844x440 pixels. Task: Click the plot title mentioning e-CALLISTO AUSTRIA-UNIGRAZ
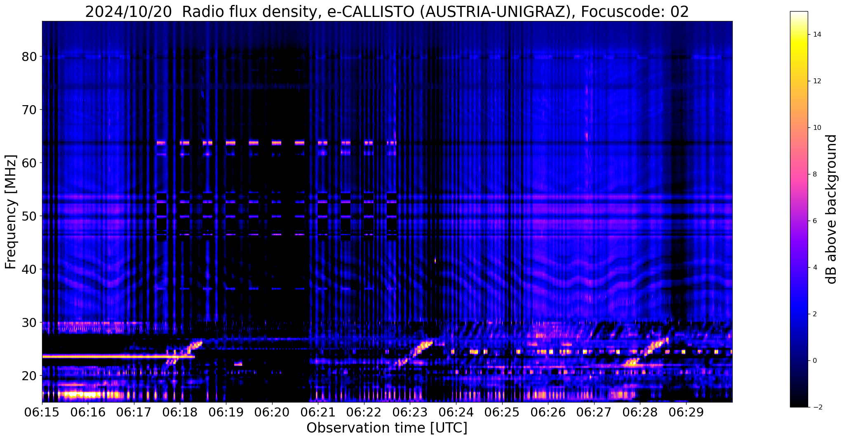point(387,12)
